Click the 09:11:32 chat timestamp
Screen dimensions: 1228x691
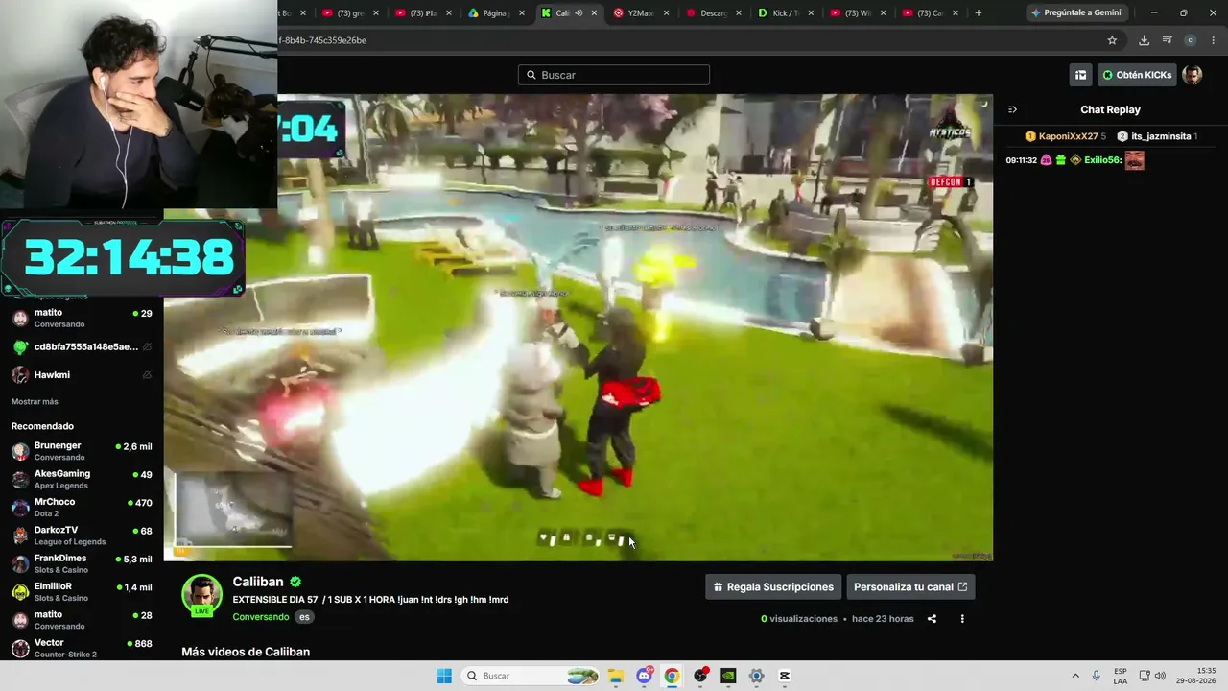[x=1021, y=160]
